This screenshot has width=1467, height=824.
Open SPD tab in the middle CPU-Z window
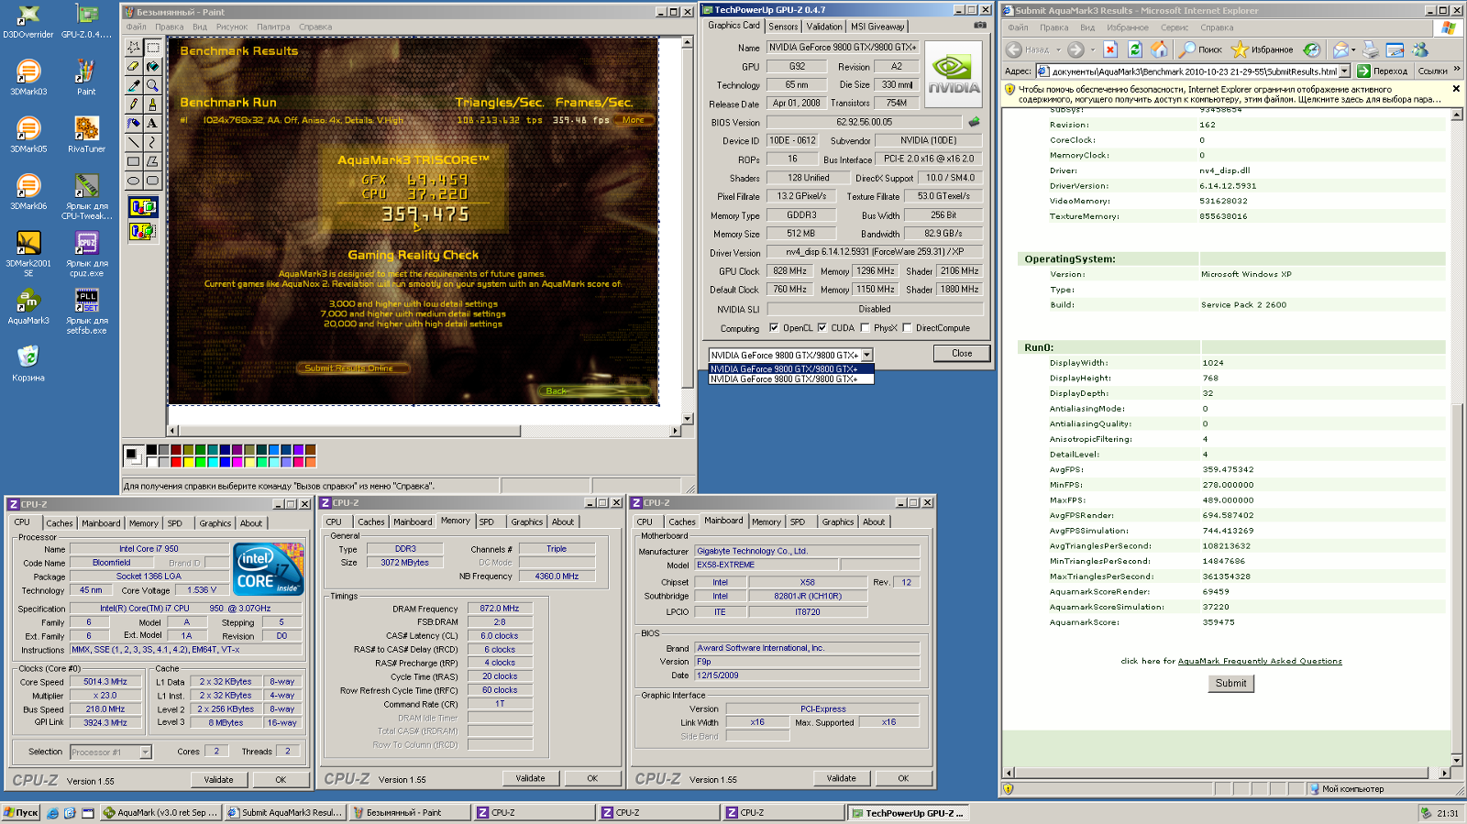(x=487, y=522)
